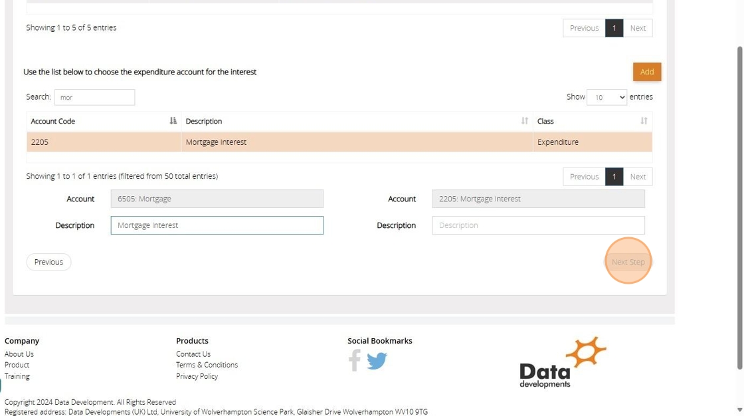Open the Show entries dropdown
Screen dimensions: 744x416
click(606, 97)
